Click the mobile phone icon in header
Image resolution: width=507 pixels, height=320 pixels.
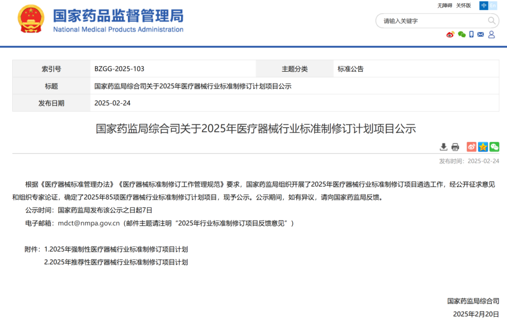471,34
